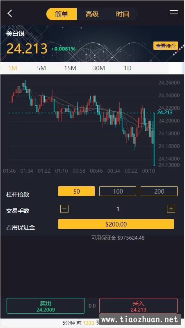Viewport: 185px width, 328px height.
Task: Decrease trade lots with minus icon
Action: point(64,209)
